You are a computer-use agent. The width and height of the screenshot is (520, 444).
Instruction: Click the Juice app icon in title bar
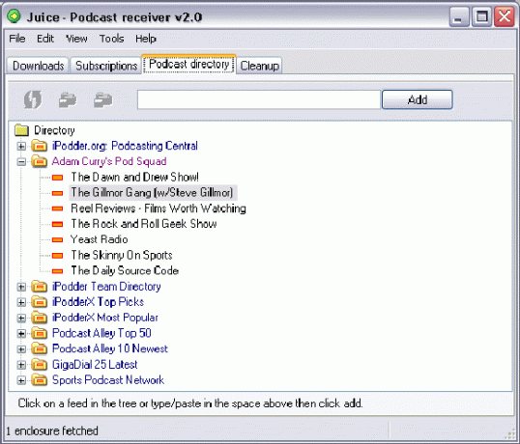(x=14, y=16)
